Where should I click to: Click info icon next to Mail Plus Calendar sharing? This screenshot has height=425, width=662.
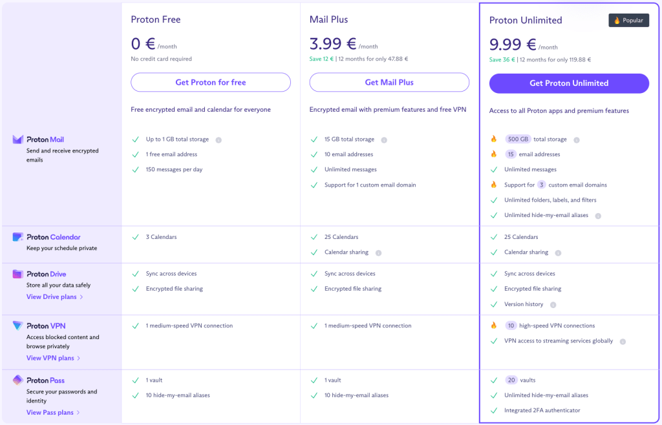(x=378, y=253)
